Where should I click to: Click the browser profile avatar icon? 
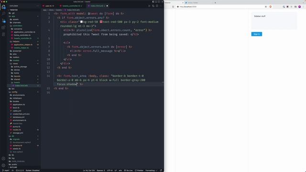click(x=300, y=7)
